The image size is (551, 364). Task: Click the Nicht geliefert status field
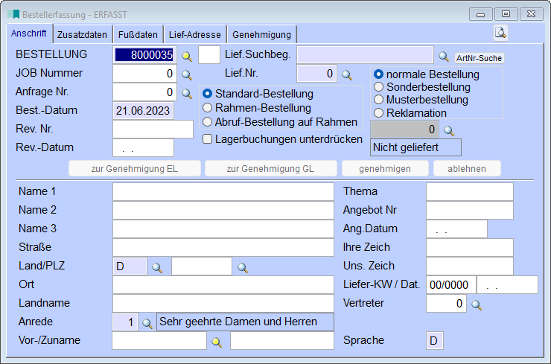pyautogui.click(x=415, y=147)
